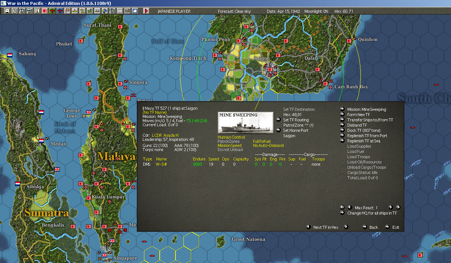Click the red play triangle end-turn icon
The height and width of the screenshot is (263, 451).
click(146, 11)
